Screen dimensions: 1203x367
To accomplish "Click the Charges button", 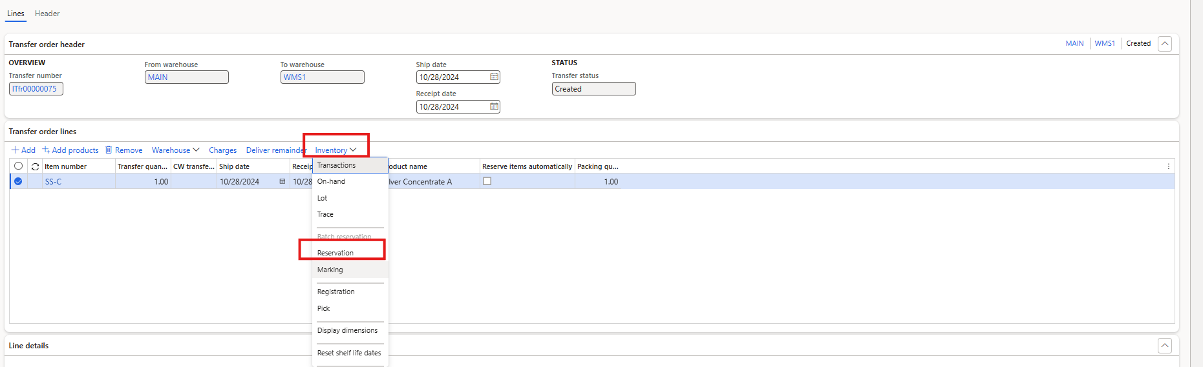I will (222, 150).
